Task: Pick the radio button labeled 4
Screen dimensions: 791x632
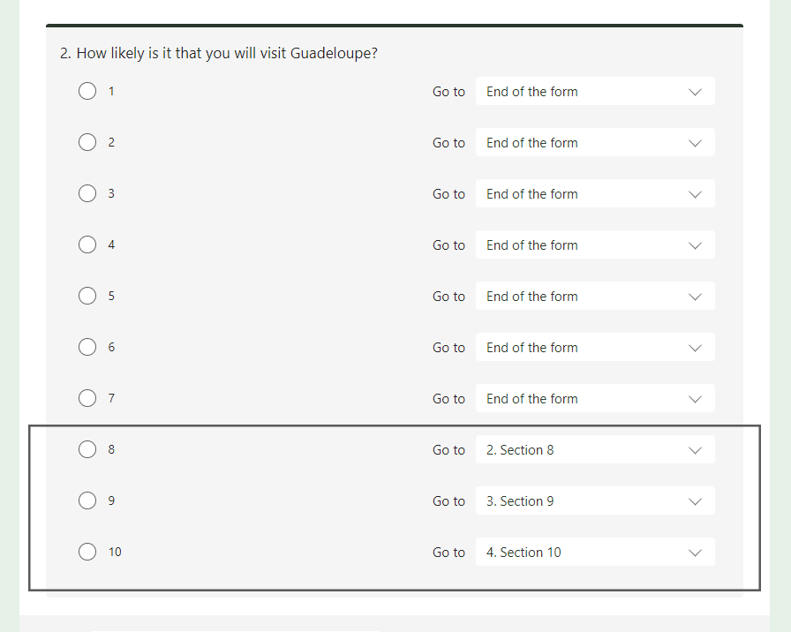Action: (87, 245)
